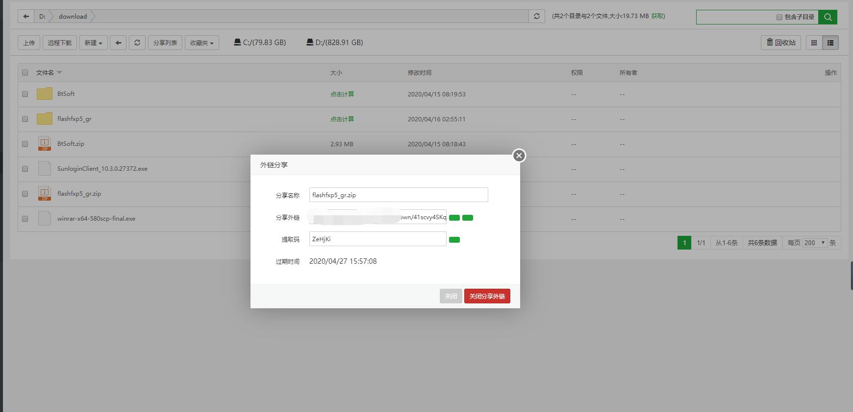Switch to the C:/ drive (79.83 GB)
This screenshot has height=412, width=853.
(260, 43)
